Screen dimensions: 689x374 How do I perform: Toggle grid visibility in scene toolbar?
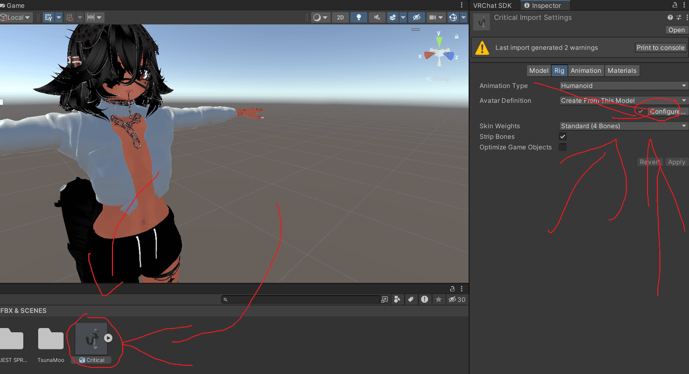tap(48, 17)
